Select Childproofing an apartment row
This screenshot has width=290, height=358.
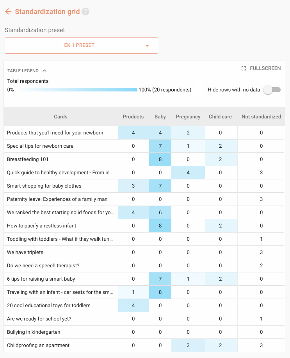pos(144,345)
